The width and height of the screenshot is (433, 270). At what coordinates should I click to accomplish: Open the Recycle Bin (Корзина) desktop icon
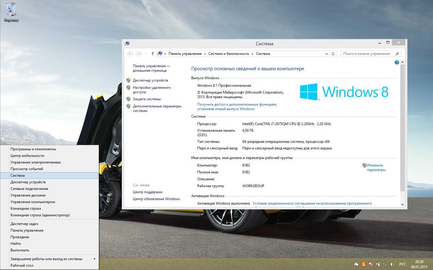(x=11, y=13)
